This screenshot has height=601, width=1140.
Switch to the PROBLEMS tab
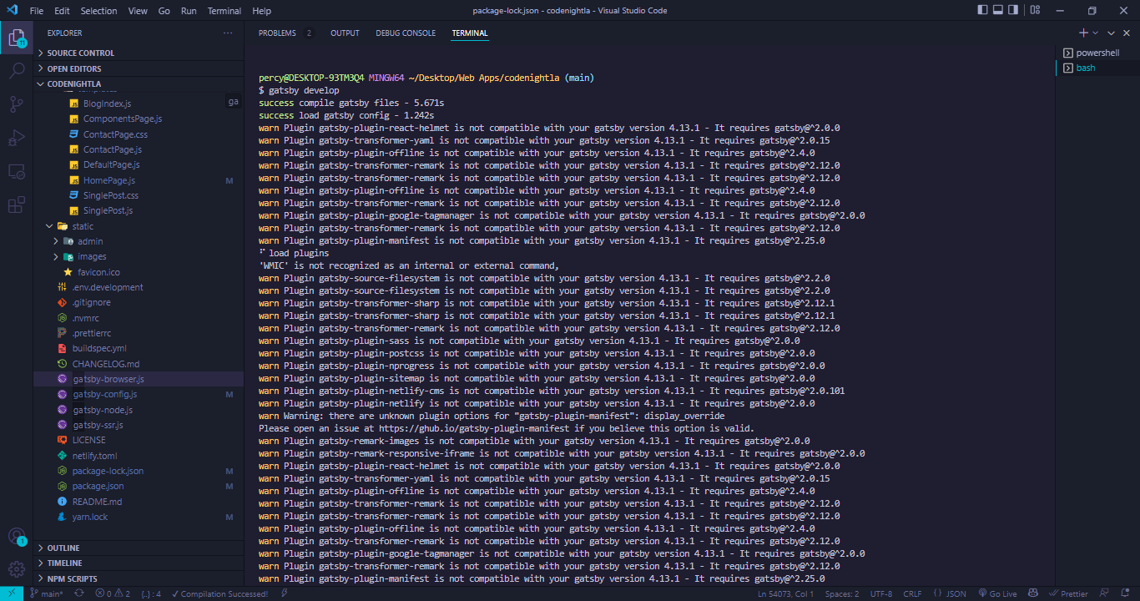276,33
